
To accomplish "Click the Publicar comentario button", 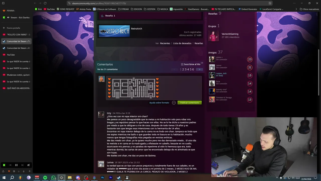I will [x=190, y=103].
